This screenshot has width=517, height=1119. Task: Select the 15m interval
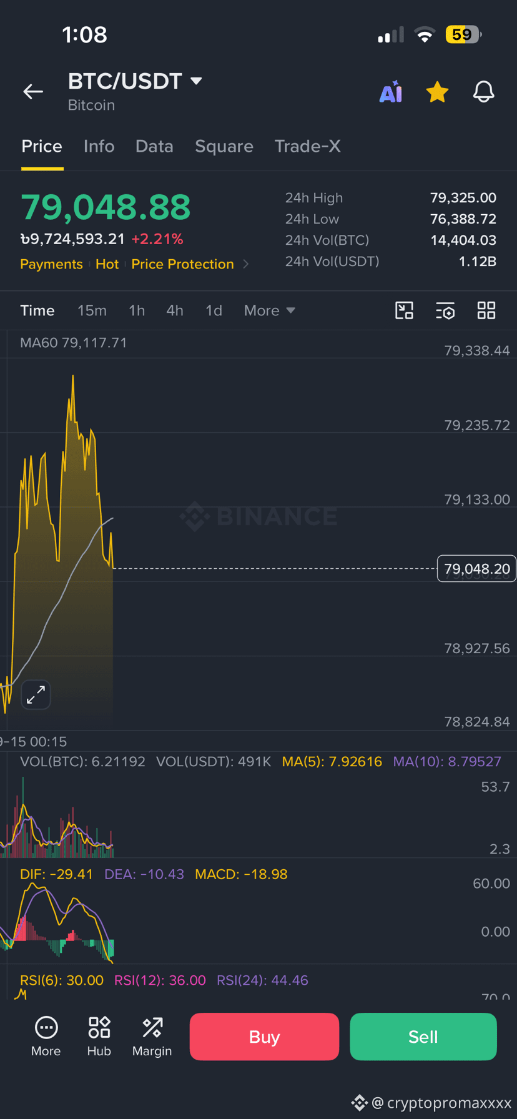coord(92,310)
